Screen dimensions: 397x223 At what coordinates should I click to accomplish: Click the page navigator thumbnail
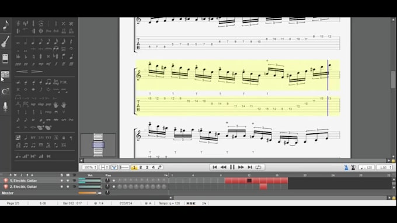(98, 145)
